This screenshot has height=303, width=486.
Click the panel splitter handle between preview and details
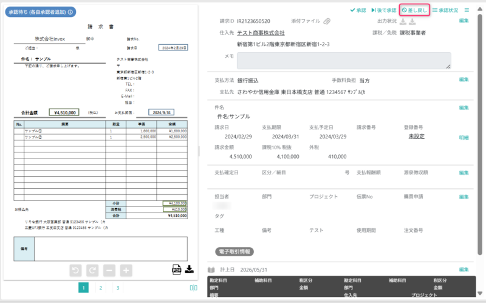[x=199, y=151]
